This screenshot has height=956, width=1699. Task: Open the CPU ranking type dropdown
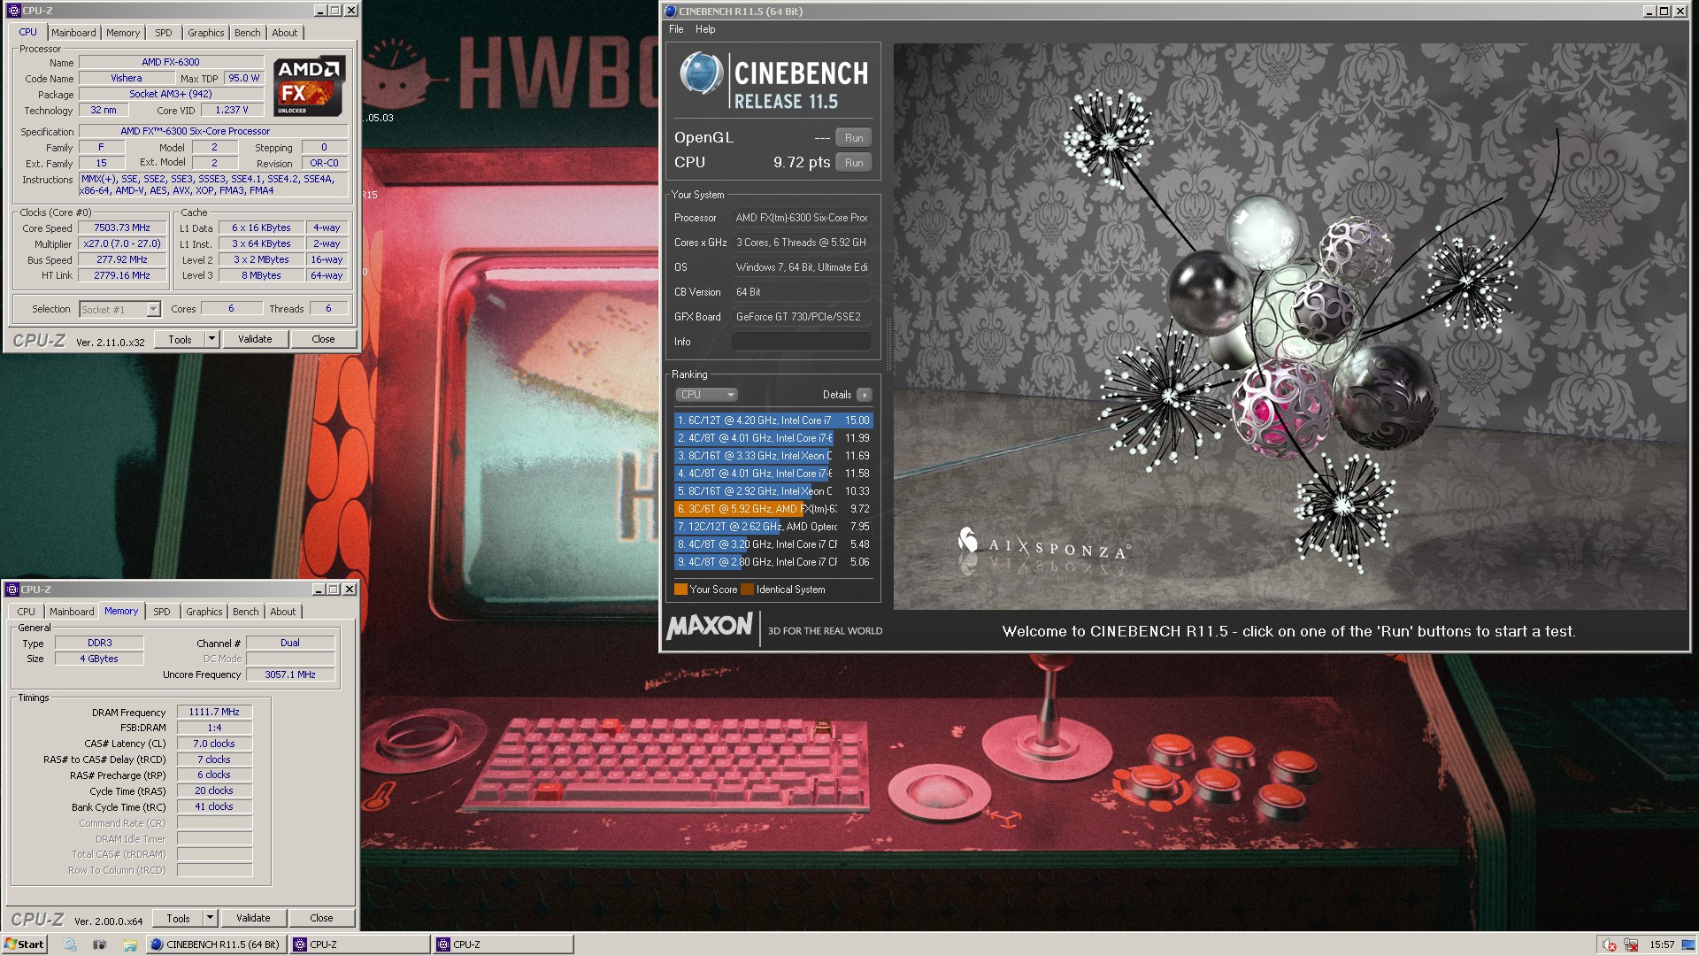click(706, 395)
